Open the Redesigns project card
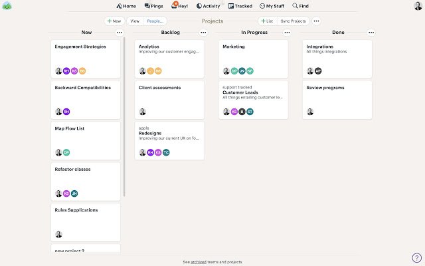 (169, 140)
